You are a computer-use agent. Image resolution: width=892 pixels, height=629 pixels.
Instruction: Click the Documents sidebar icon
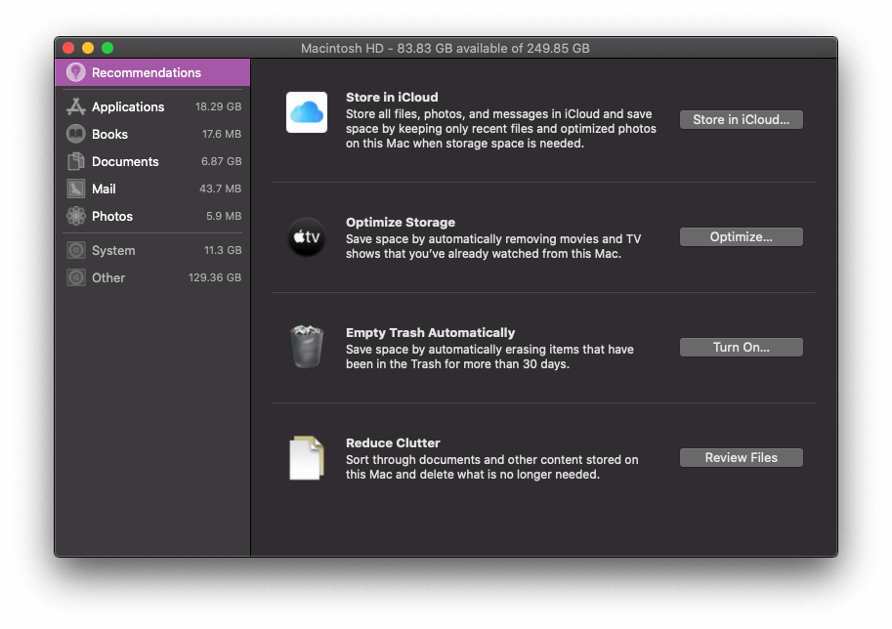point(75,161)
